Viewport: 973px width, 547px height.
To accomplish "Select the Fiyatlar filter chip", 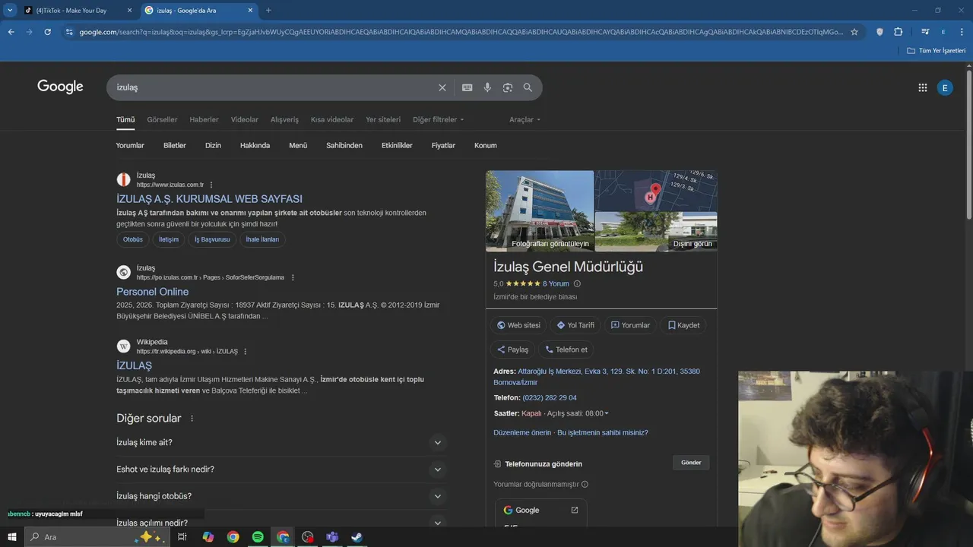I will (x=443, y=145).
